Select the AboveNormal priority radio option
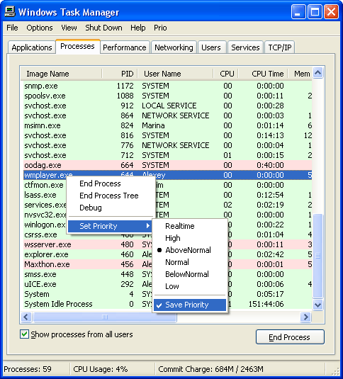Image resolution: width=343 pixels, height=379 pixels. (188, 250)
